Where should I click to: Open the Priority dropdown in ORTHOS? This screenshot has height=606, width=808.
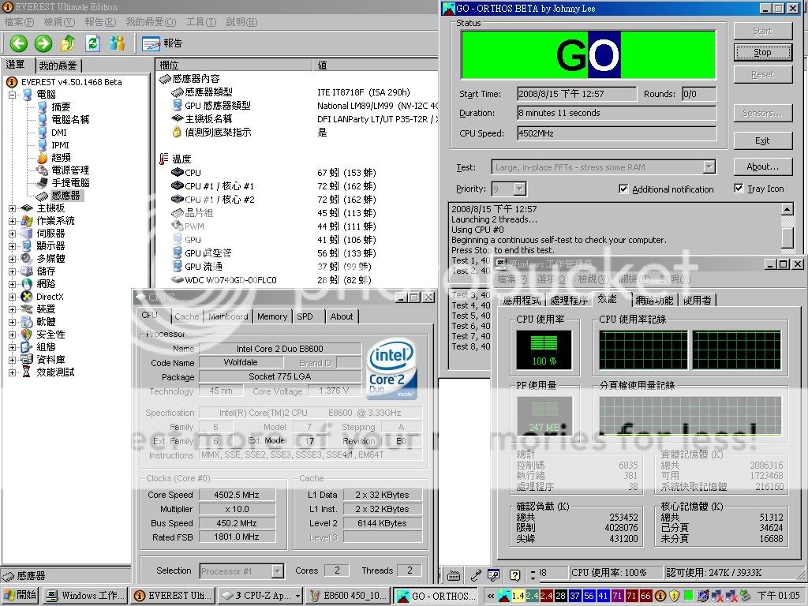point(519,189)
